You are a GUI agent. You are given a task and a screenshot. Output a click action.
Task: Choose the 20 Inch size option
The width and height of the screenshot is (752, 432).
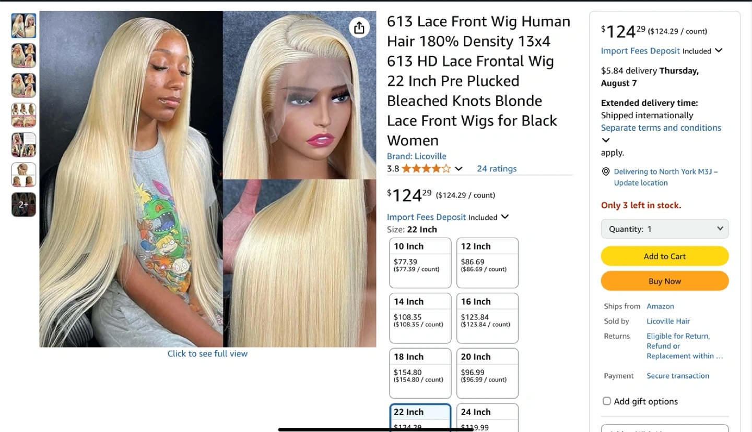click(x=487, y=373)
